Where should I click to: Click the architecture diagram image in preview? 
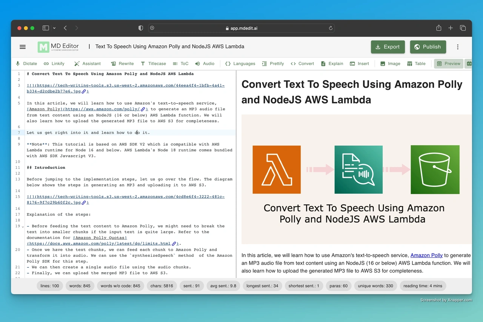pyautogui.click(x=357, y=179)
